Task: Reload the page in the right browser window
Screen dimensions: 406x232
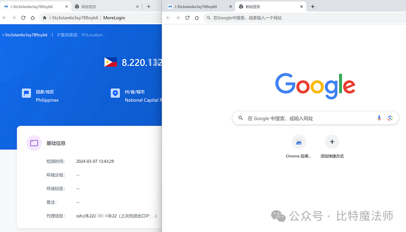Action: coord(187,18)
